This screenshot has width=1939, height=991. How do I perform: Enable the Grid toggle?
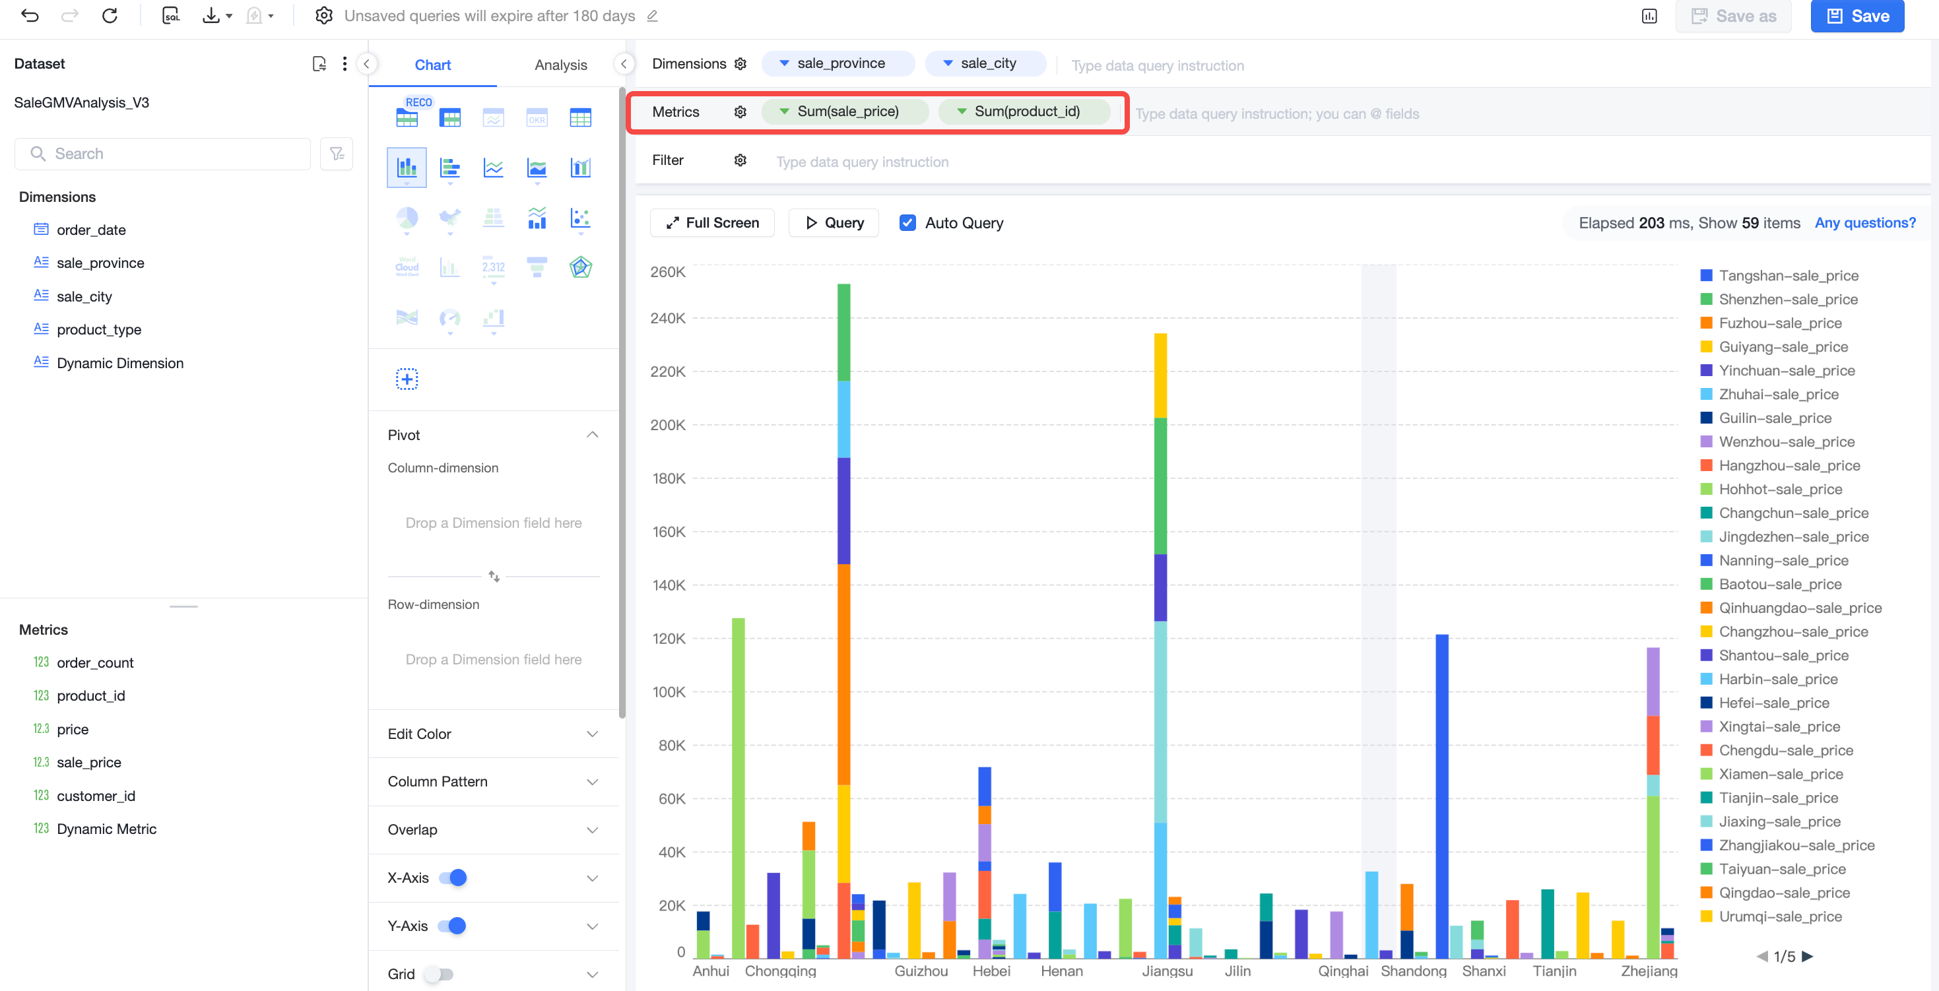(x=438, y=974)
